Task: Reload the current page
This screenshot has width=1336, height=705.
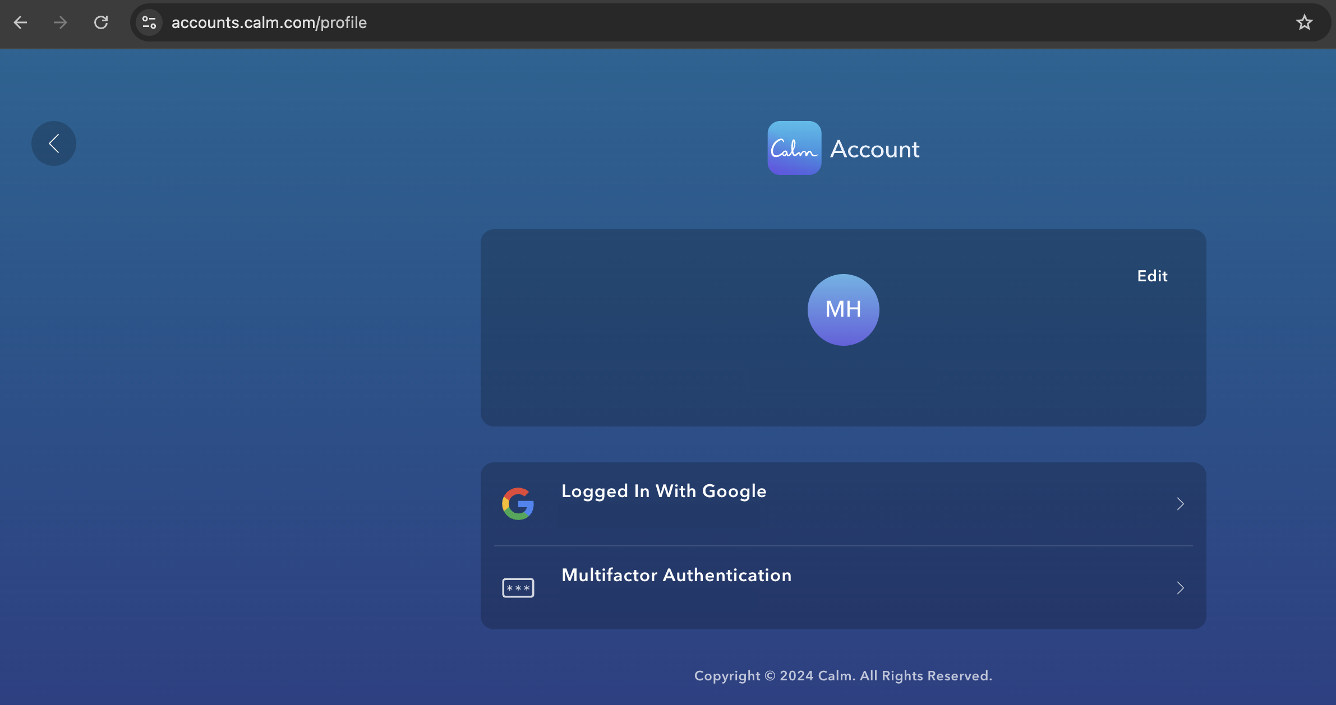Action: coord(101,22)
